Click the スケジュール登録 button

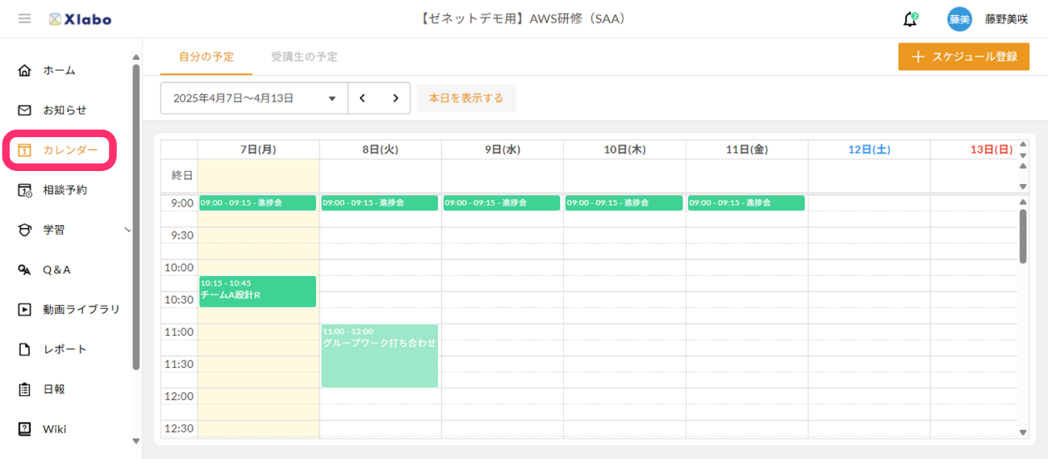(963, 57)
